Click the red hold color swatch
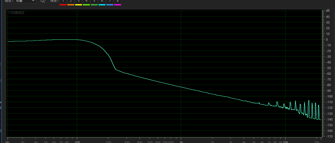 click(63, 5)
